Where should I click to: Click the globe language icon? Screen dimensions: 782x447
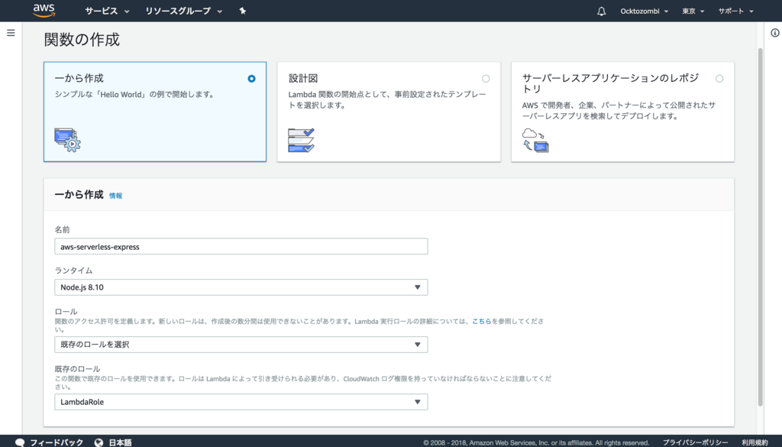99,442
